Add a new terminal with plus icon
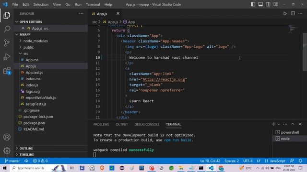The width and height of the screenshot is (307, 172). (x=274, y=124)
